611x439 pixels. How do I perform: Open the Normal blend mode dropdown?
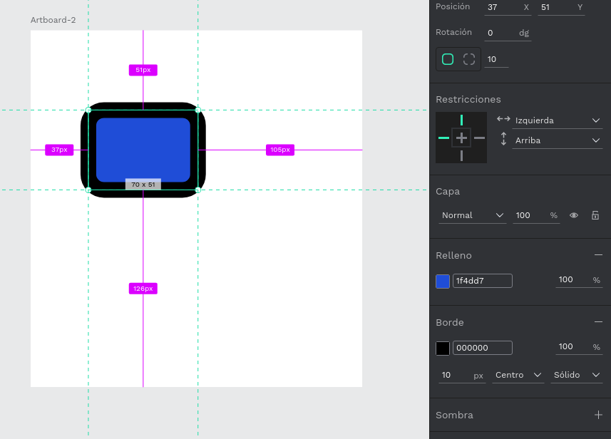[473, 215]
